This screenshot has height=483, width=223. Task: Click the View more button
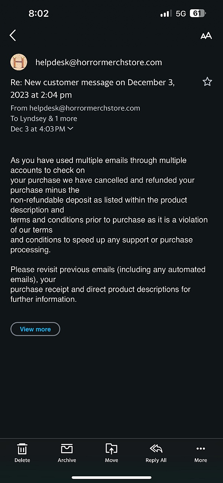click(35, 329)
